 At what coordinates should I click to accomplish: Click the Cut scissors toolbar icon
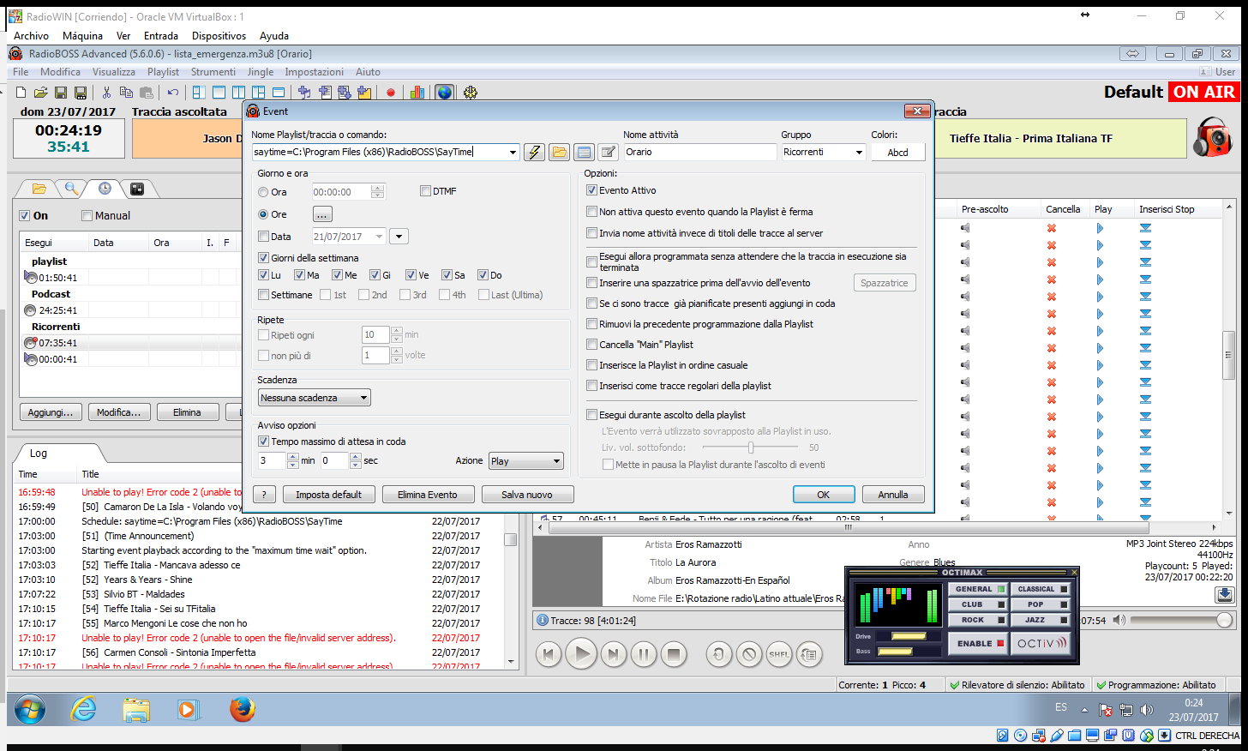(106, 93)
